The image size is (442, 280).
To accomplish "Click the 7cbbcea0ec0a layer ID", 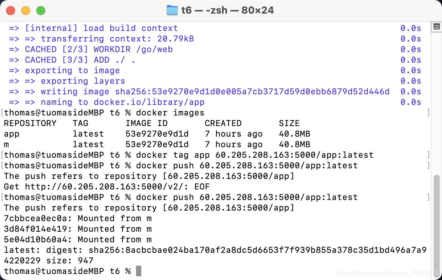I will pyautogui.click(x=36, y=218).
